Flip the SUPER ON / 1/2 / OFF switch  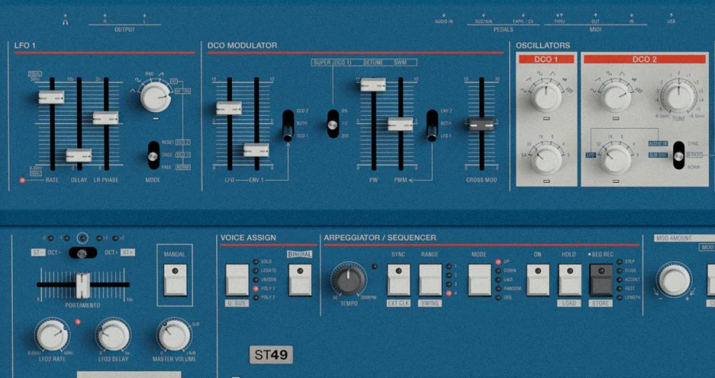(334, 124)
